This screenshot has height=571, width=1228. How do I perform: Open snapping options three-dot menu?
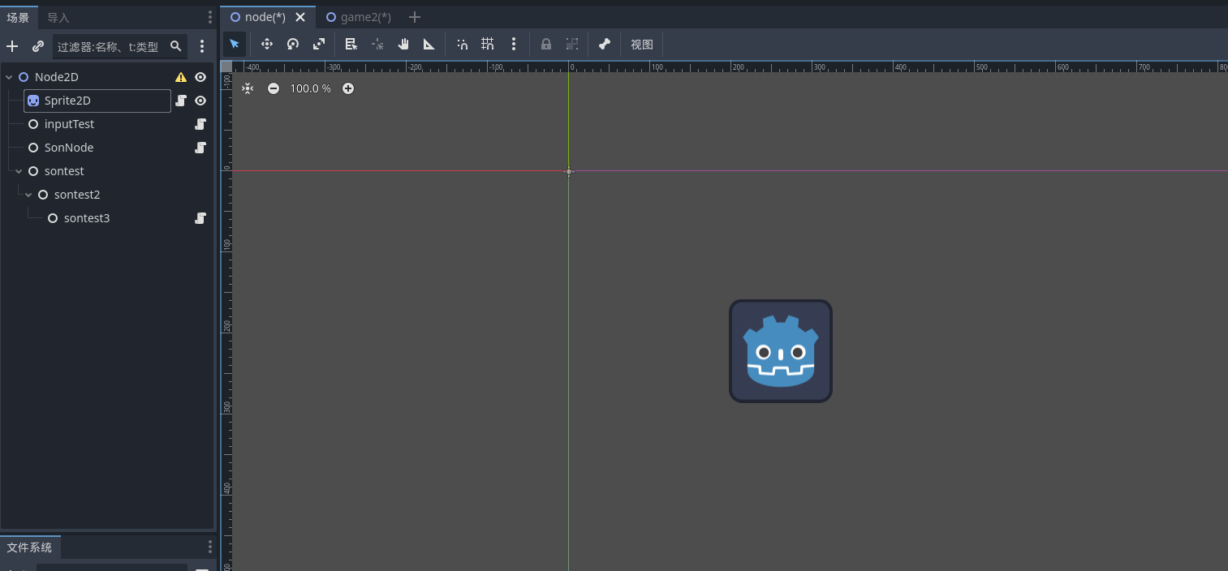pyautogui.click(x=514, y=44)
